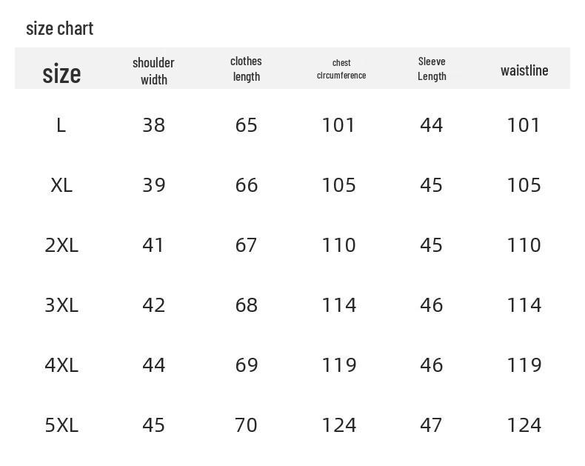
Task: Click clothes length value 70 for 5XL
Action: pyautogui.click(x=247, y=425)
